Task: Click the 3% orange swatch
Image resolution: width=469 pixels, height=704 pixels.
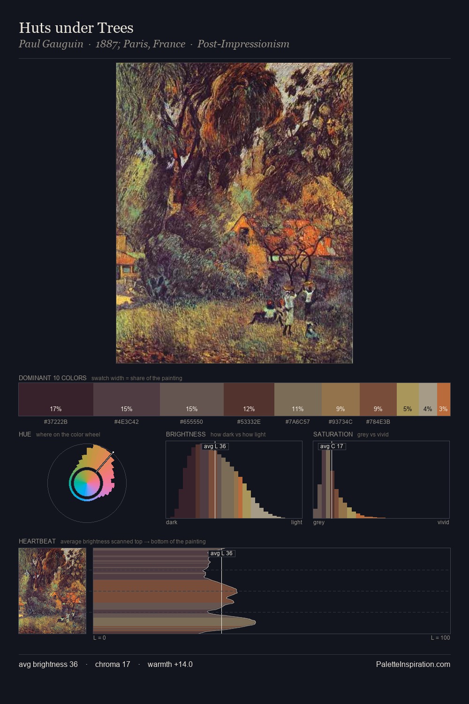Action: (x=444, y=399)
